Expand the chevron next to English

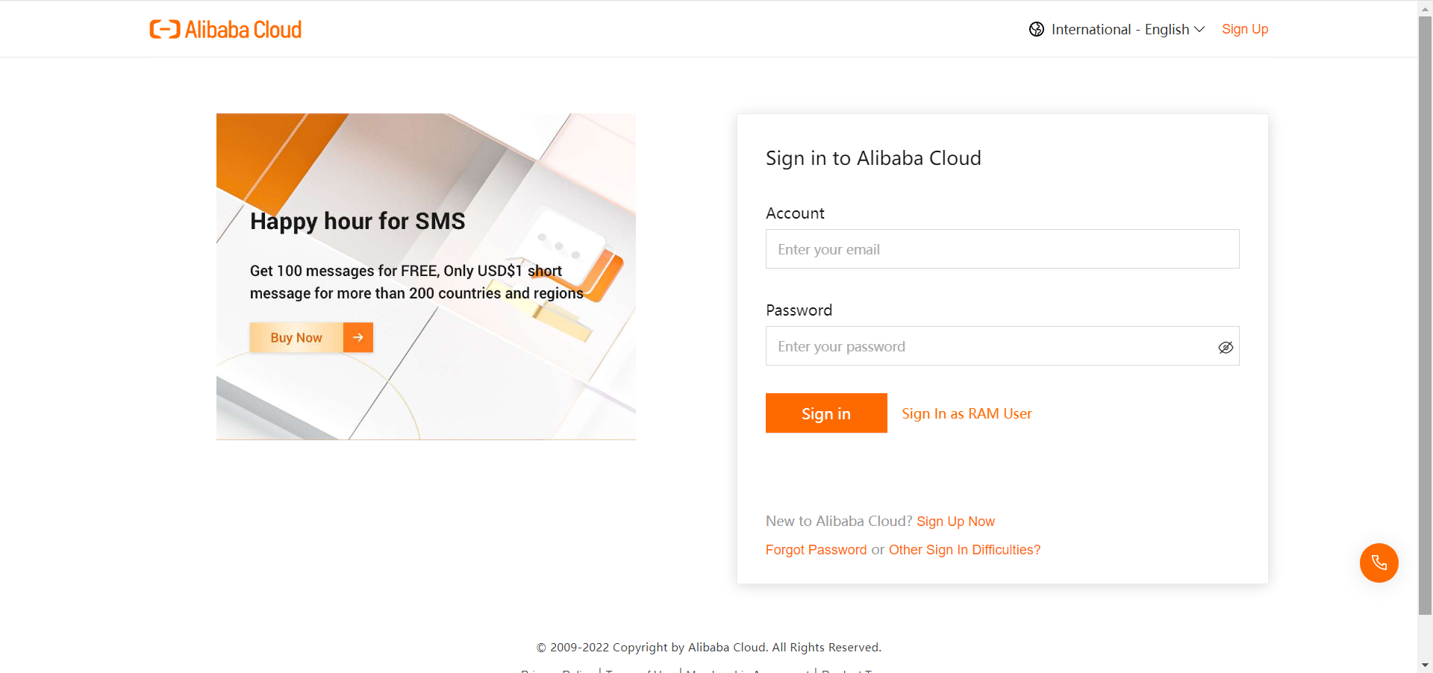[1199, 29]
